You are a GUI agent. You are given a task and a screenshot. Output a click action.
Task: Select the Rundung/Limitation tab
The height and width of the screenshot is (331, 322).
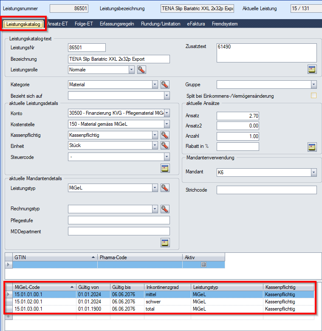pos(161,24)
